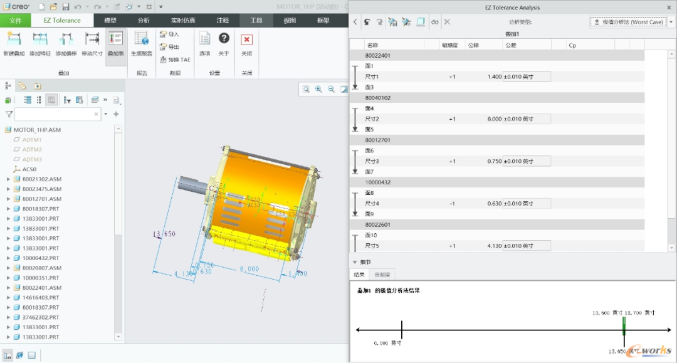The height and width of the screenshot is (363, 677).
Task: Switch to the 贡献度 tab
Action: click(x=382, y=275)
